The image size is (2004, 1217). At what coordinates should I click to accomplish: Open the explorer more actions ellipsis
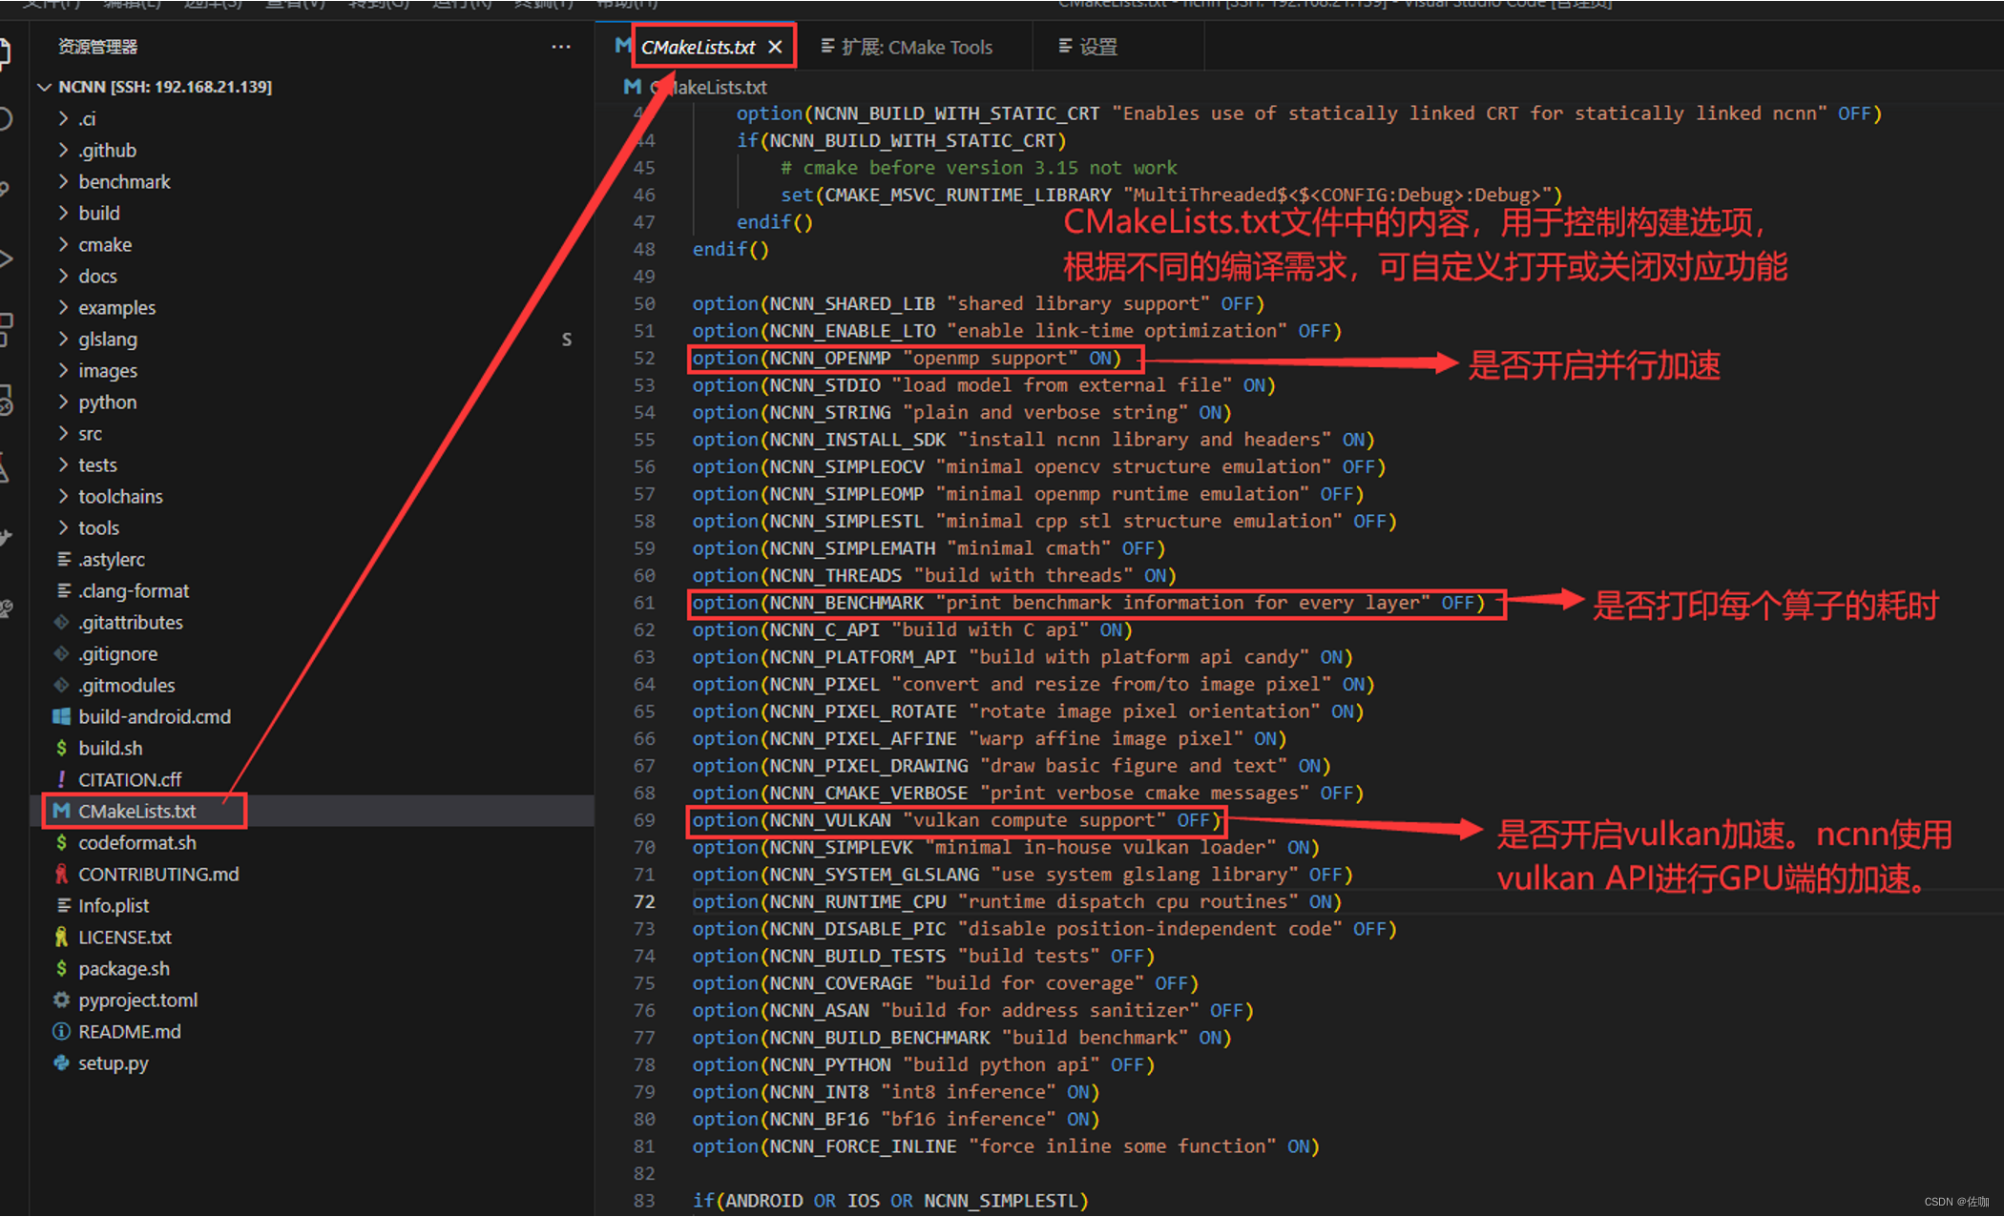click(x=561, y=47)
